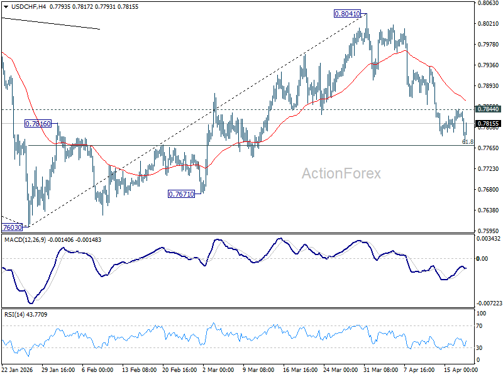Click the 0.80210 value on the price axis
This screenshot has height=377, width=503.
[x=489, y=23]
